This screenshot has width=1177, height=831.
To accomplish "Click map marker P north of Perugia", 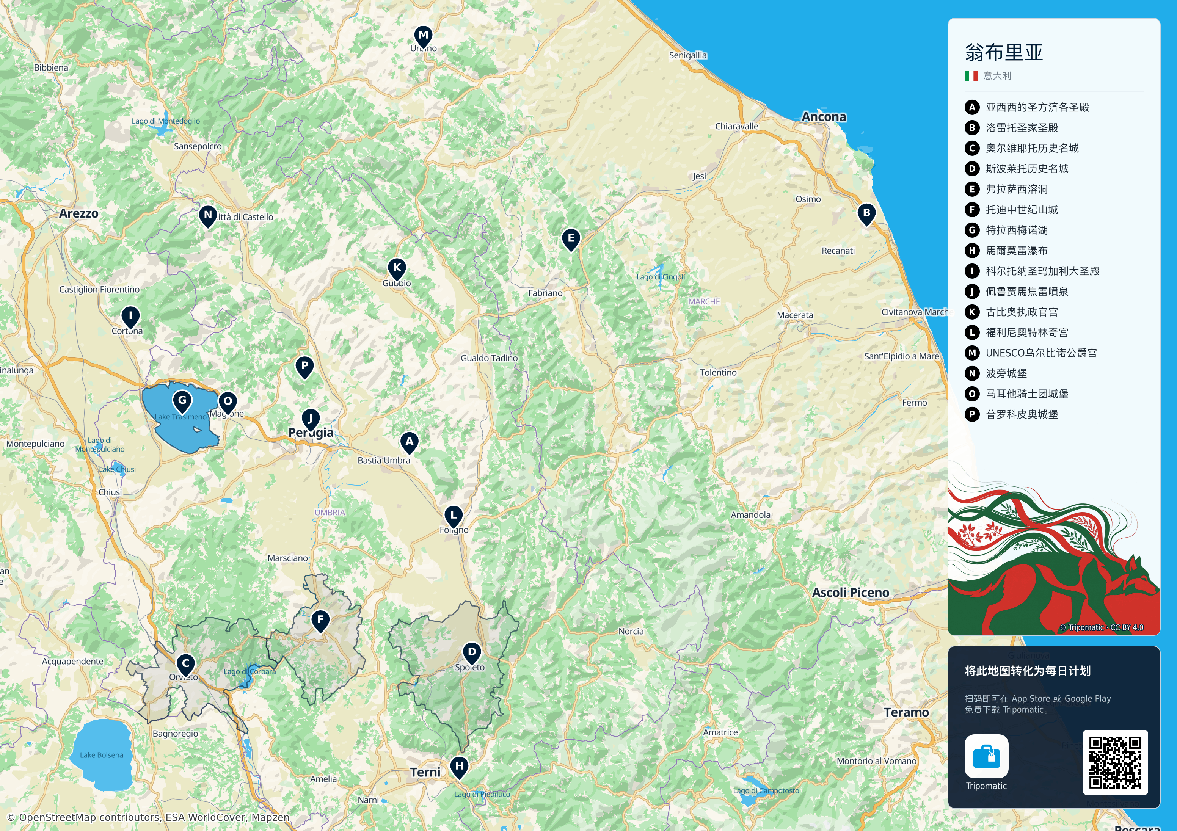I will click(x=304, y=368).
